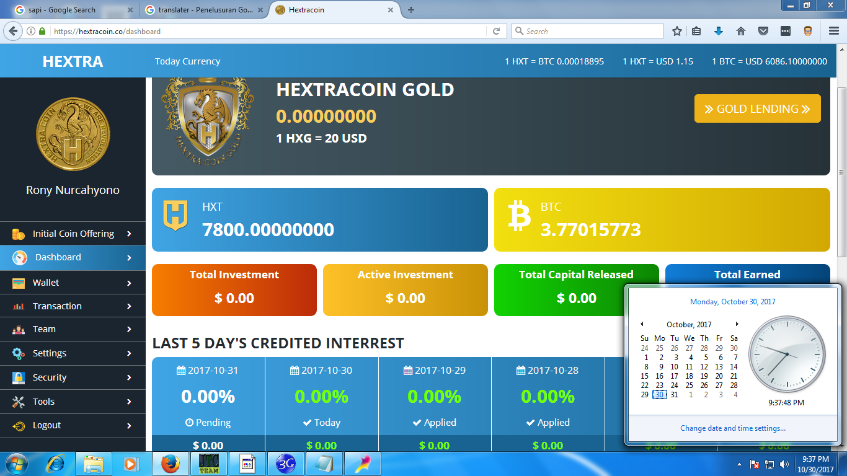Click the Logout arrow icon in the sidebar
The image size is (847, 476).
[x=19, y=426]
